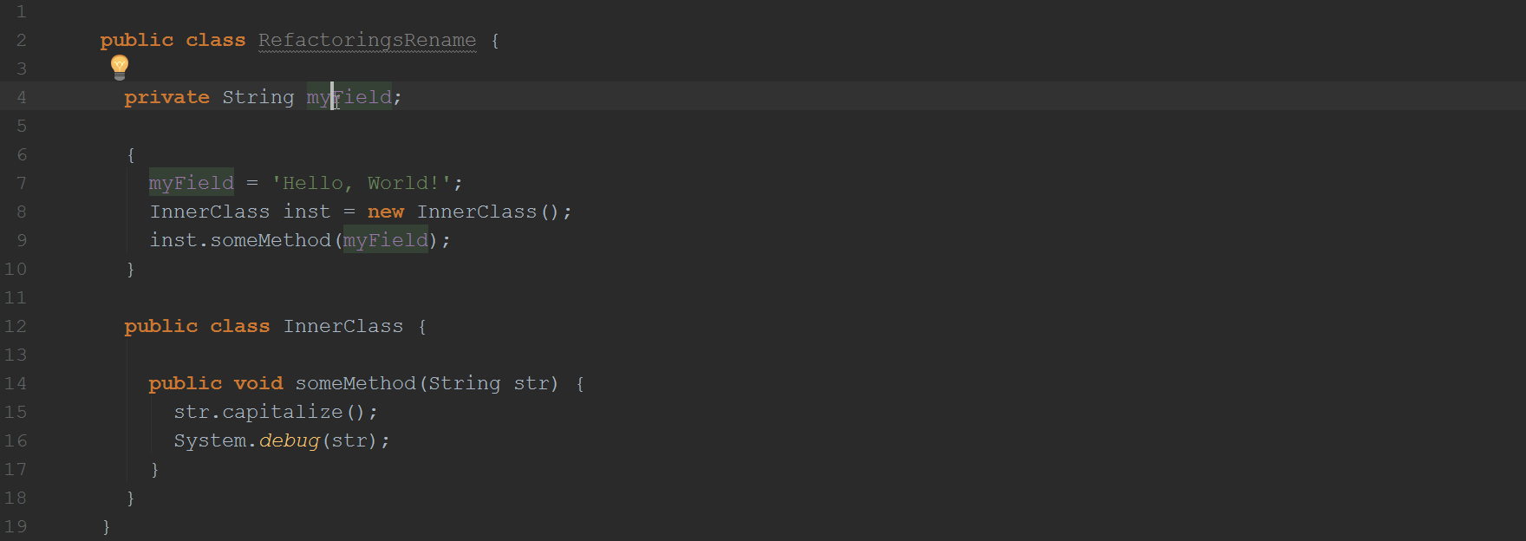This screenshot has height=541, width=1526.
Task: Click the void keyword on line 14
Action: coord(258,383)
